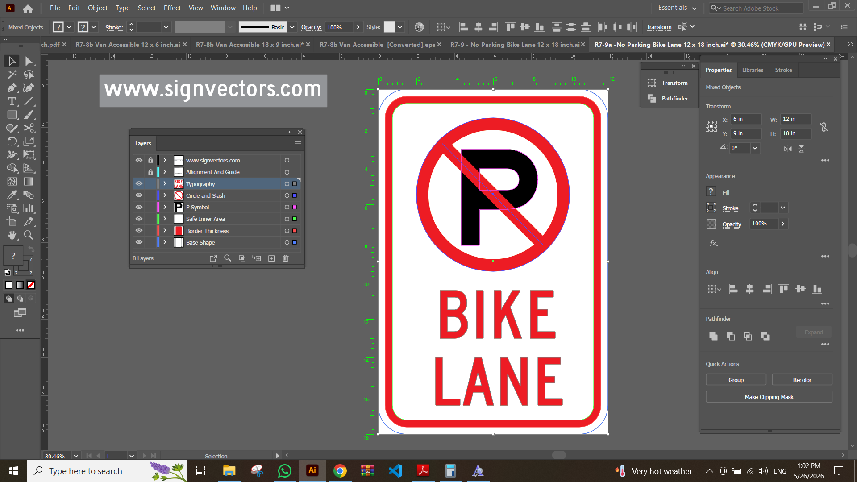
Task: Open zoom level dropdown in status bar
Action: coord(76,456)
